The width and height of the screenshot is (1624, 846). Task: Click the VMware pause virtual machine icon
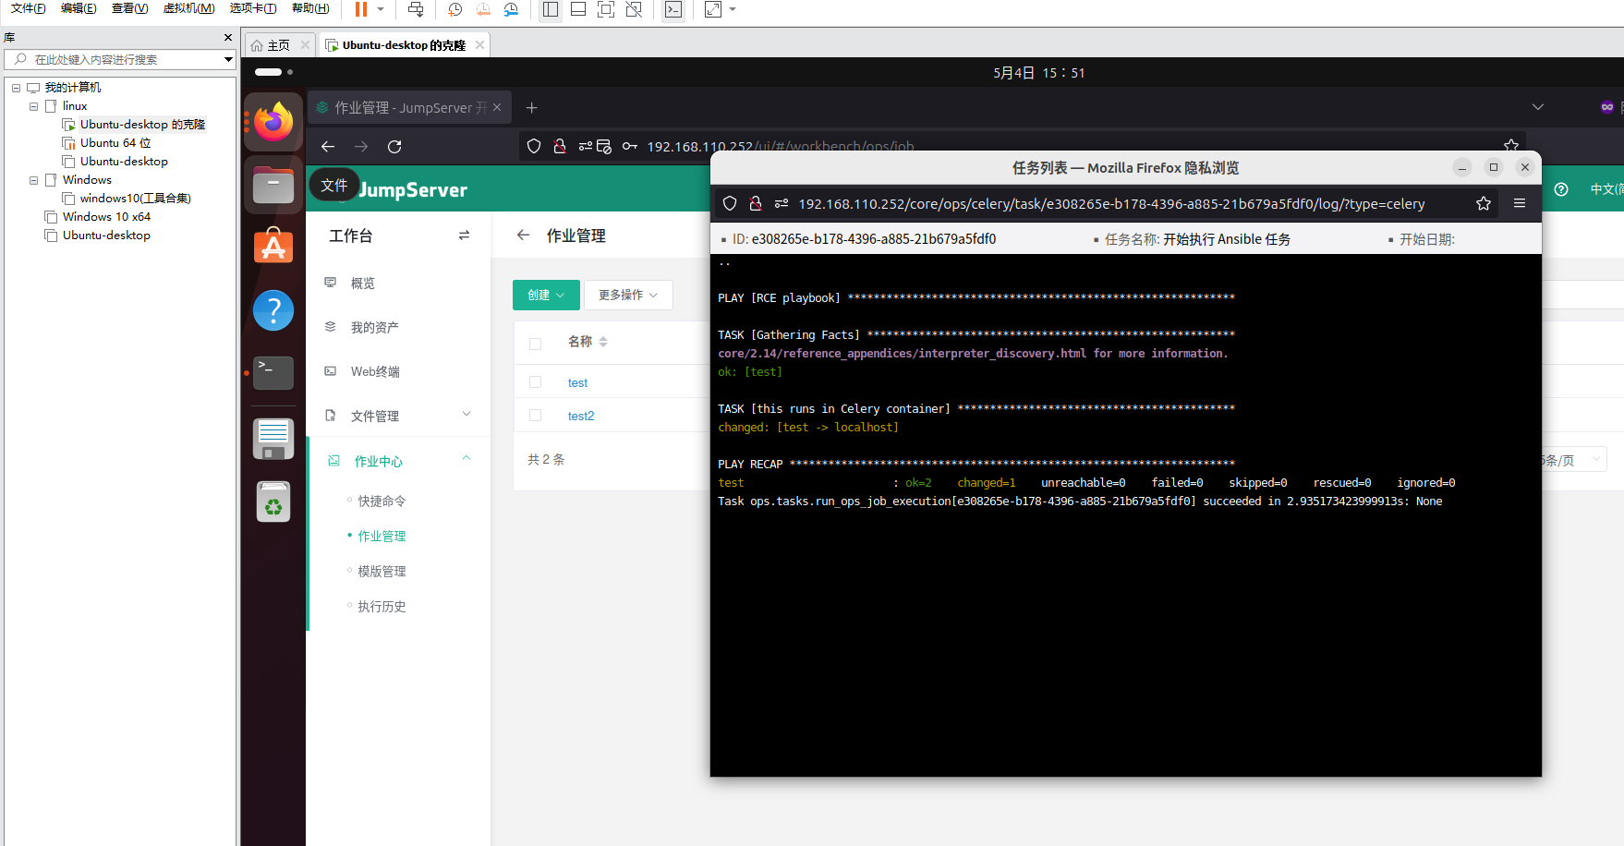361,9
